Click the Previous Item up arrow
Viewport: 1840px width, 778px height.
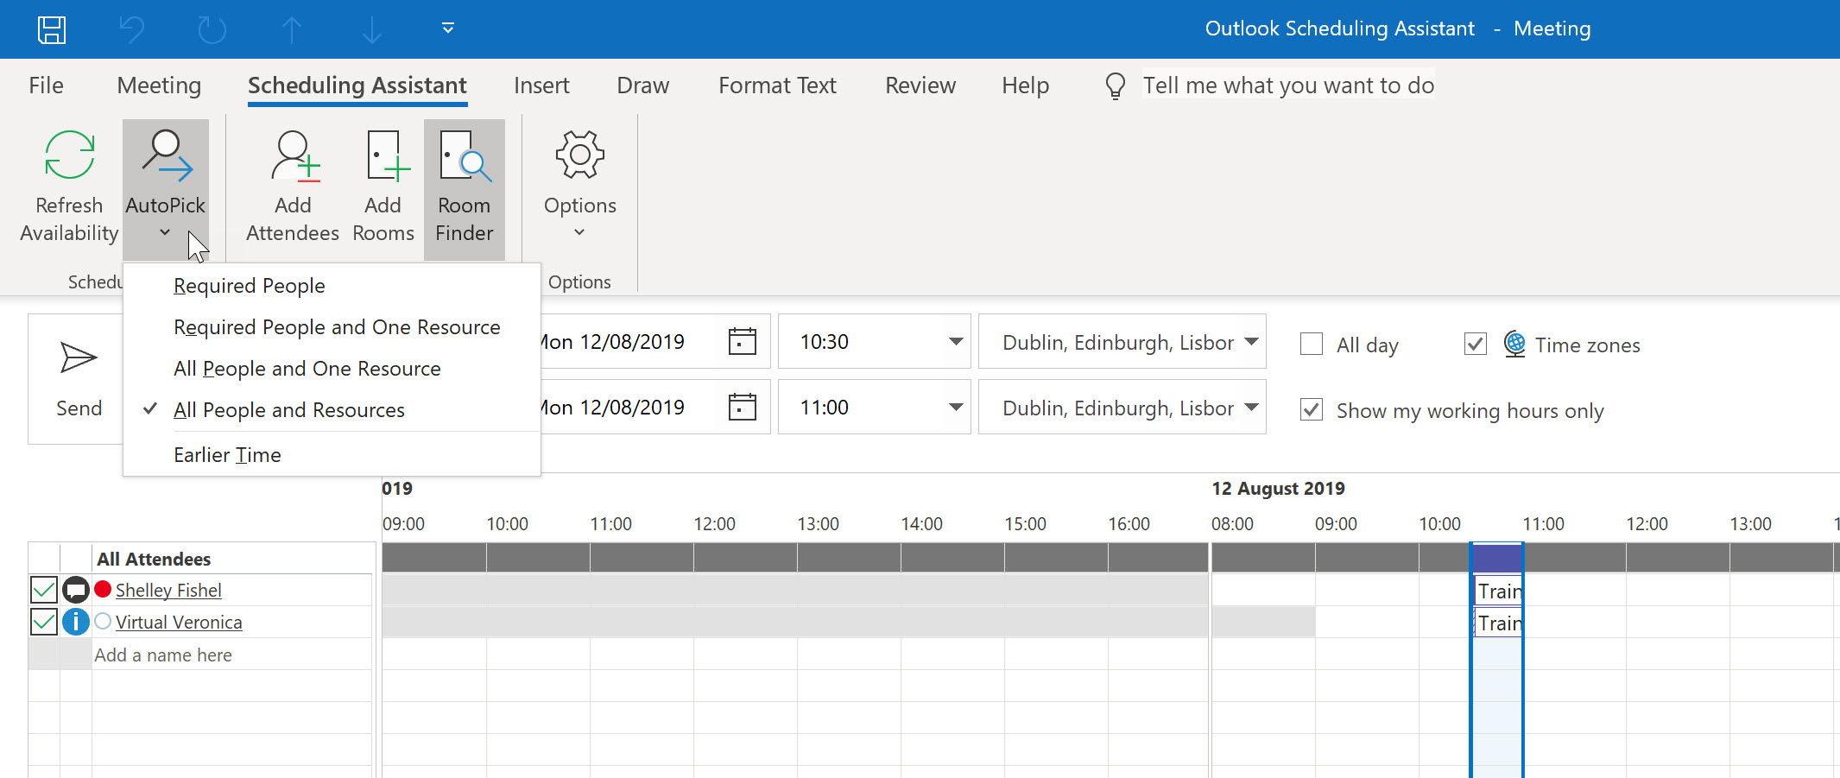292,29
